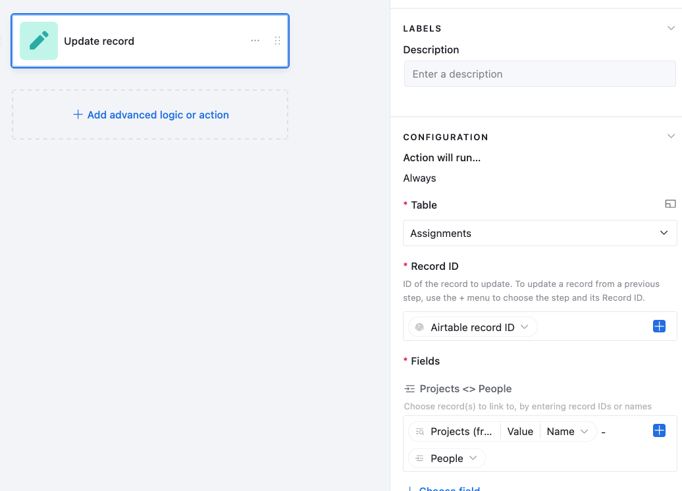Image resolution: width=682 pixels, height=491 pixels.
Task: Select the Update record action card
Action: tap(150, 41)
